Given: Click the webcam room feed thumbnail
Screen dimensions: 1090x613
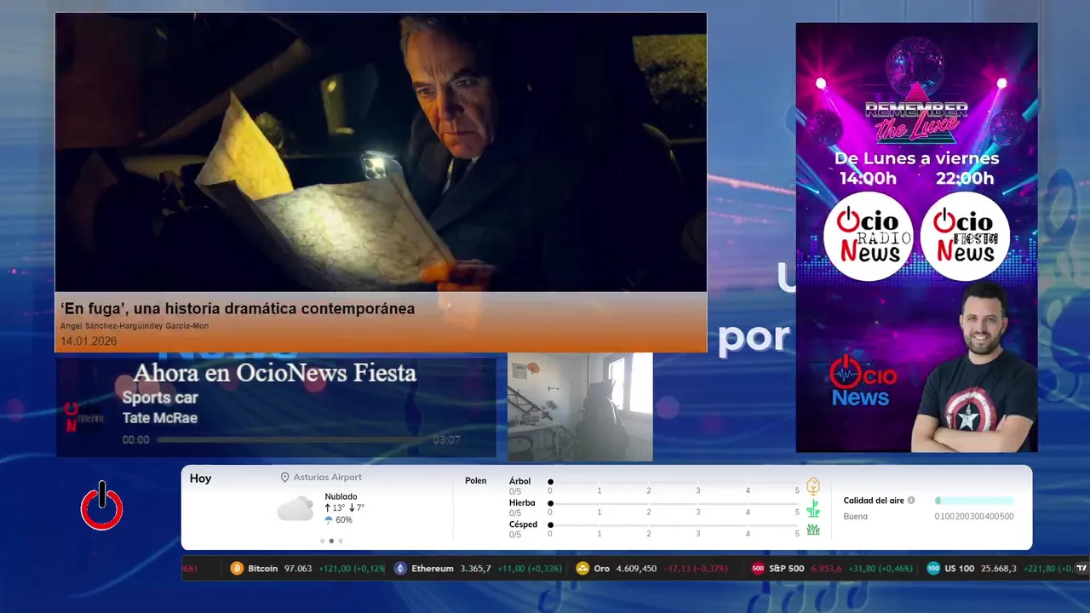Looking at the screenshot, I should coord(580,407).
